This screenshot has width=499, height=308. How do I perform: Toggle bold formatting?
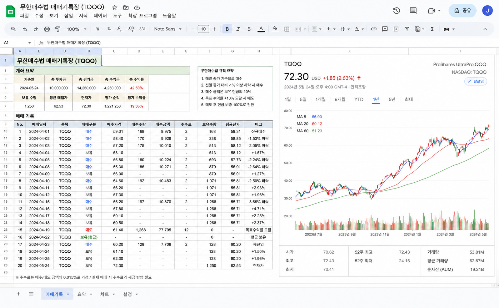227,29
